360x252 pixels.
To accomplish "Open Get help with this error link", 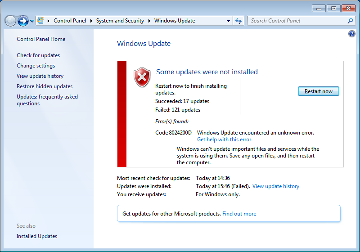I will 224,139.
